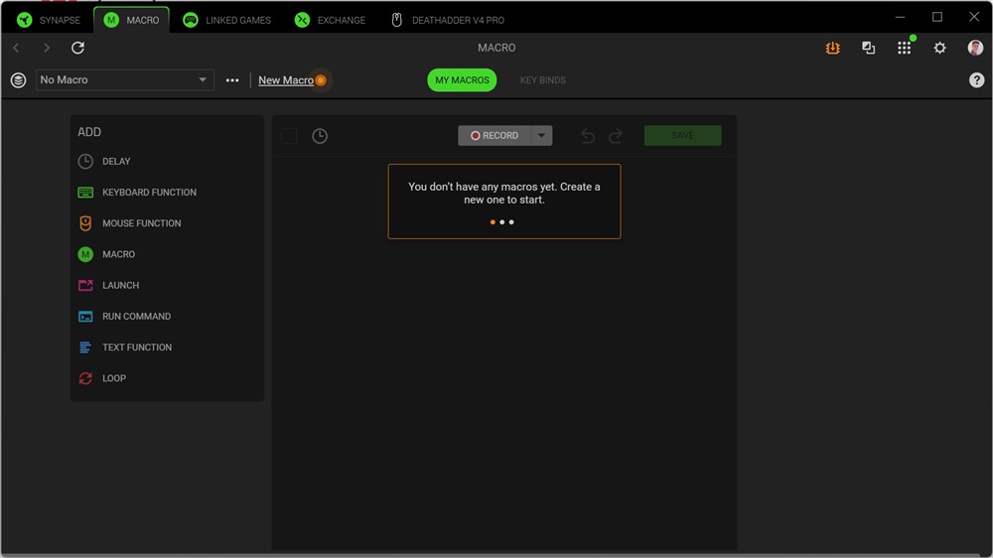Click the New Macro link
This screenshot has width=993, height=558.
[285, 80]
